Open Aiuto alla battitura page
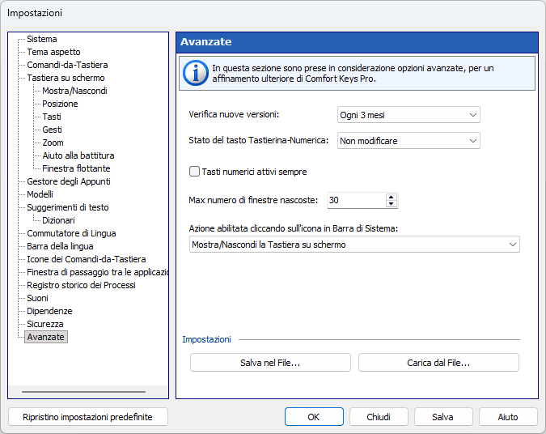The height and width of the screenshot is (434, 546). coord(78,155)
